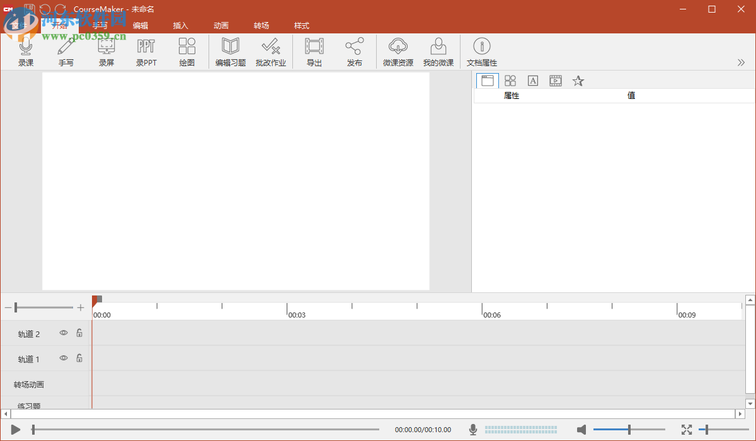Open the media properties filmstrip panel tab
The height and width of the screenshot is (441, 756).
[x=555, y=81]
